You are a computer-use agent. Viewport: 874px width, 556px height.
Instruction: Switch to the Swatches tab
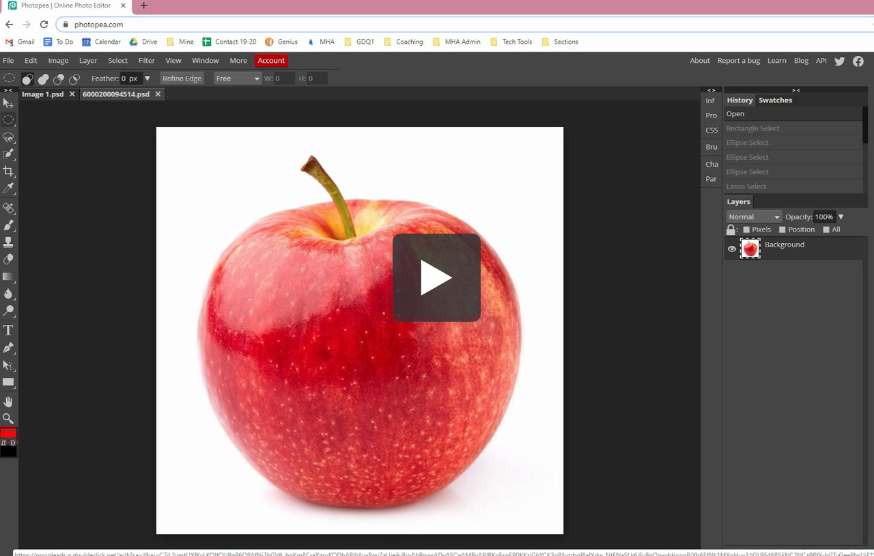(775, 100)
